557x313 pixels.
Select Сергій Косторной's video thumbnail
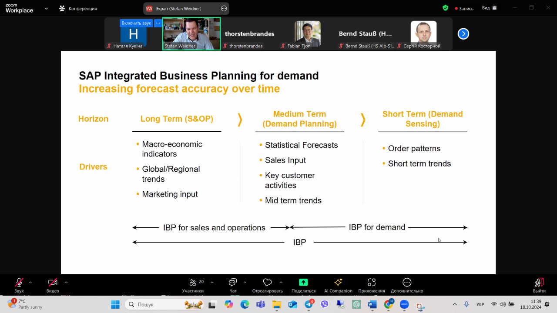(423, 34)
